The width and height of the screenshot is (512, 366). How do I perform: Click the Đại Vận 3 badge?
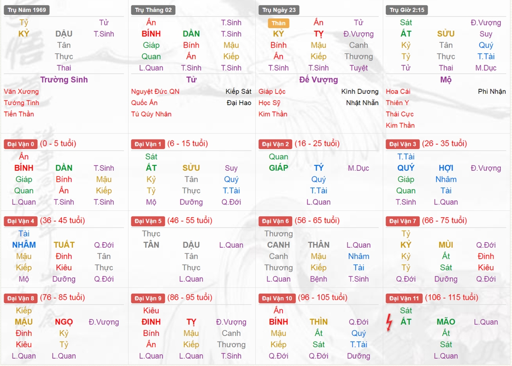tap(402, 144)
